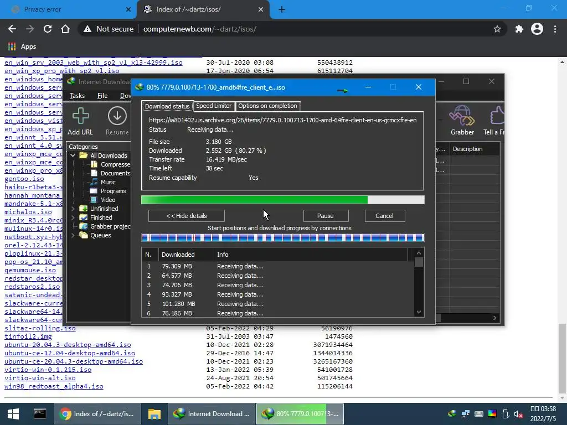
Task: Select Programs category folder
Action: (x=108, y=191)
